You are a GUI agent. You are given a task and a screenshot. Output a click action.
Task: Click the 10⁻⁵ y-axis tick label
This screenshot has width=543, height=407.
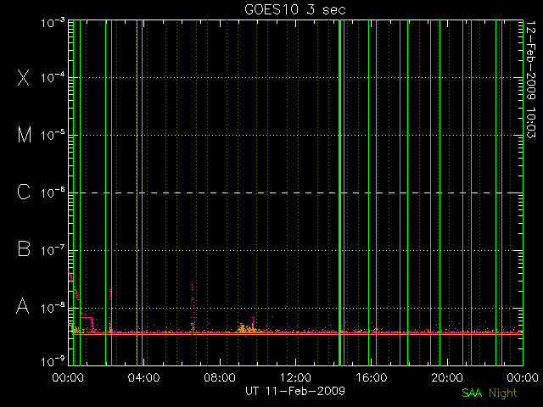[x=53, y=135]
